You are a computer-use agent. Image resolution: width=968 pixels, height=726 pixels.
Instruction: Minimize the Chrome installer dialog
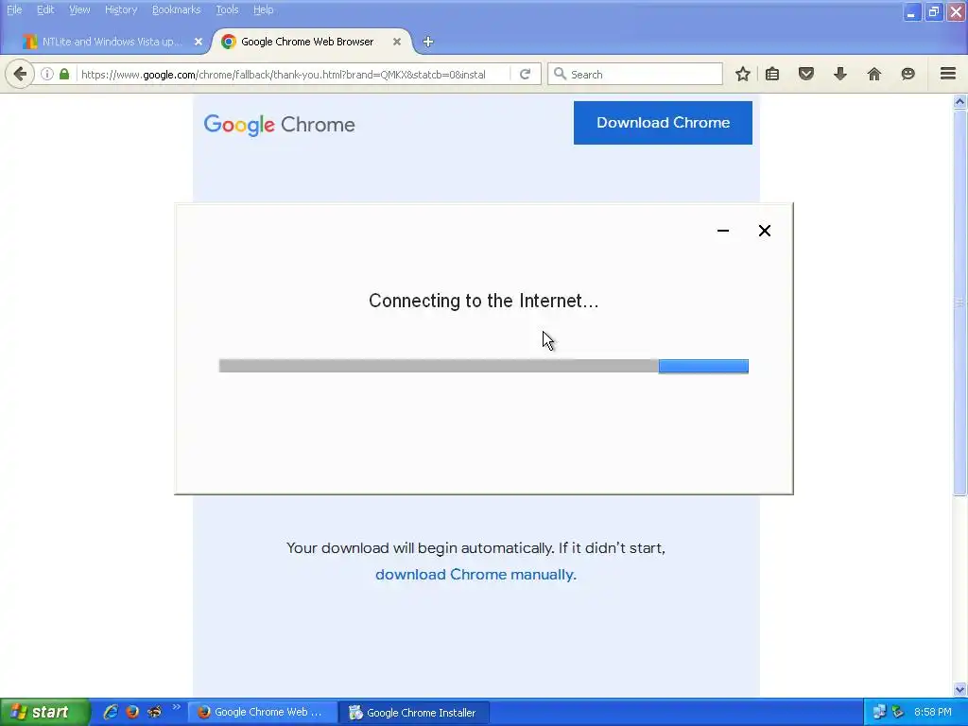point(723,231)
